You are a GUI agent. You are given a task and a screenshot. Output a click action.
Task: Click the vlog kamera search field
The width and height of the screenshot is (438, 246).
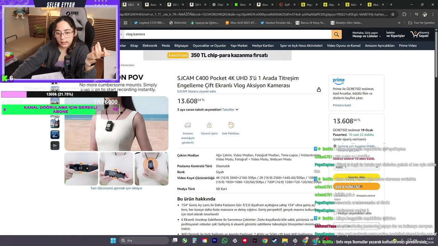tap(227, 34)
